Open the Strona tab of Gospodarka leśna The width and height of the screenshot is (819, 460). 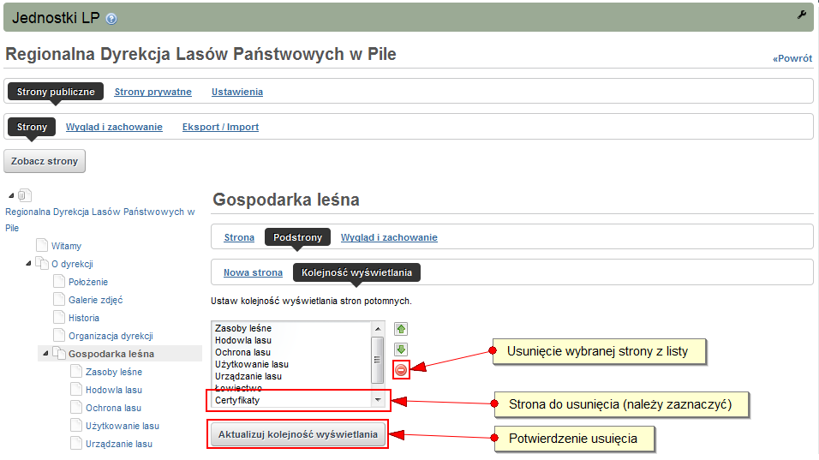pyautogui.click(x=239, y=237)
